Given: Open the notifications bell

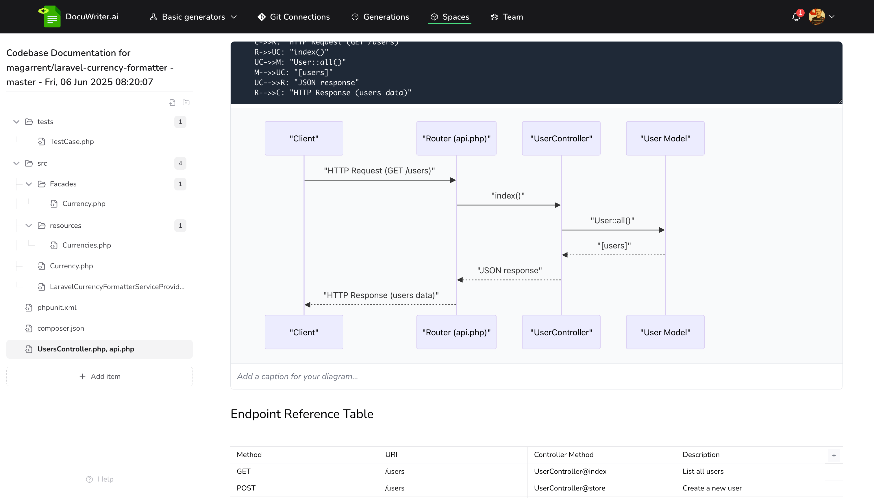Looking at the screenshot, I should pyautogui.click(x=796, y=17).
